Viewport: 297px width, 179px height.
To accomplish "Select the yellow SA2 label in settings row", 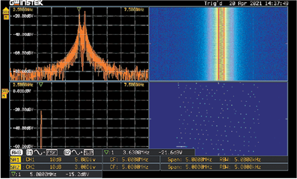I will click(15, 167).
